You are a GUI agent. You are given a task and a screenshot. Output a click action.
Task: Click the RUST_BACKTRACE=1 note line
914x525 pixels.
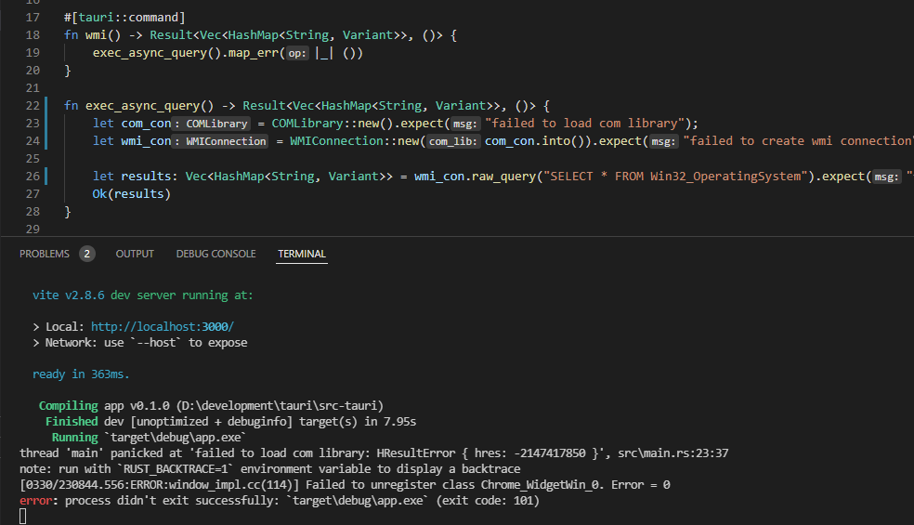tap(270, 469)
